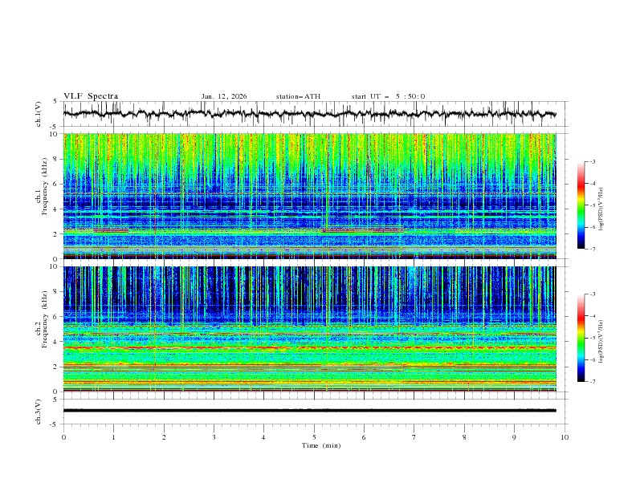636x491 pixels.
Task: Click the "VLF Spectra" plot title
Action: point(91,96)
